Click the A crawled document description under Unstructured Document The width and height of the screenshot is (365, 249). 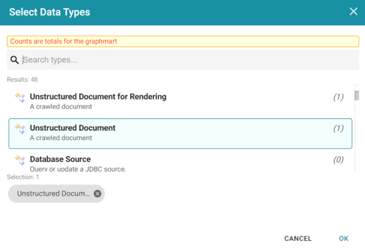click(61, 138)
